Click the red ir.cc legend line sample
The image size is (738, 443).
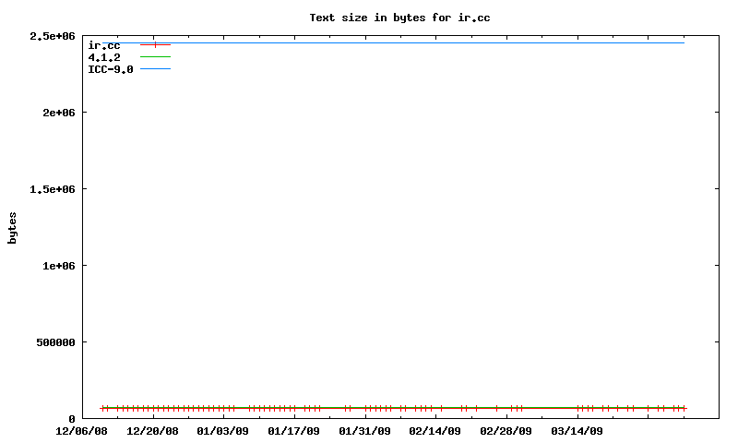pos(155,45)
